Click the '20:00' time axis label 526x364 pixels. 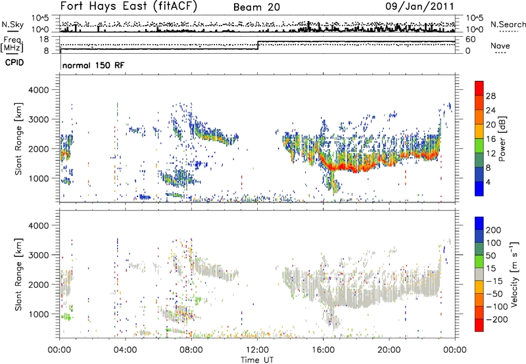click(x=389, y=350)
